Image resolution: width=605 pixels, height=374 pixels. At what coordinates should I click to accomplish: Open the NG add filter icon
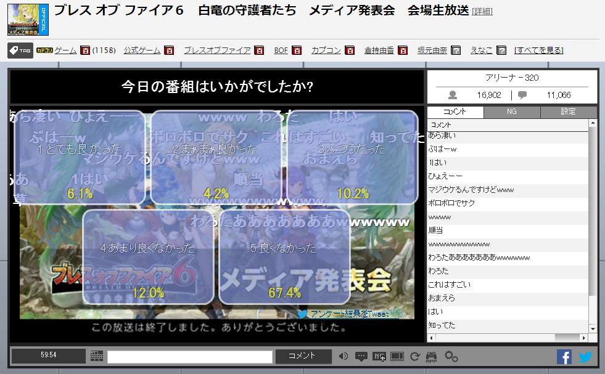379,356
